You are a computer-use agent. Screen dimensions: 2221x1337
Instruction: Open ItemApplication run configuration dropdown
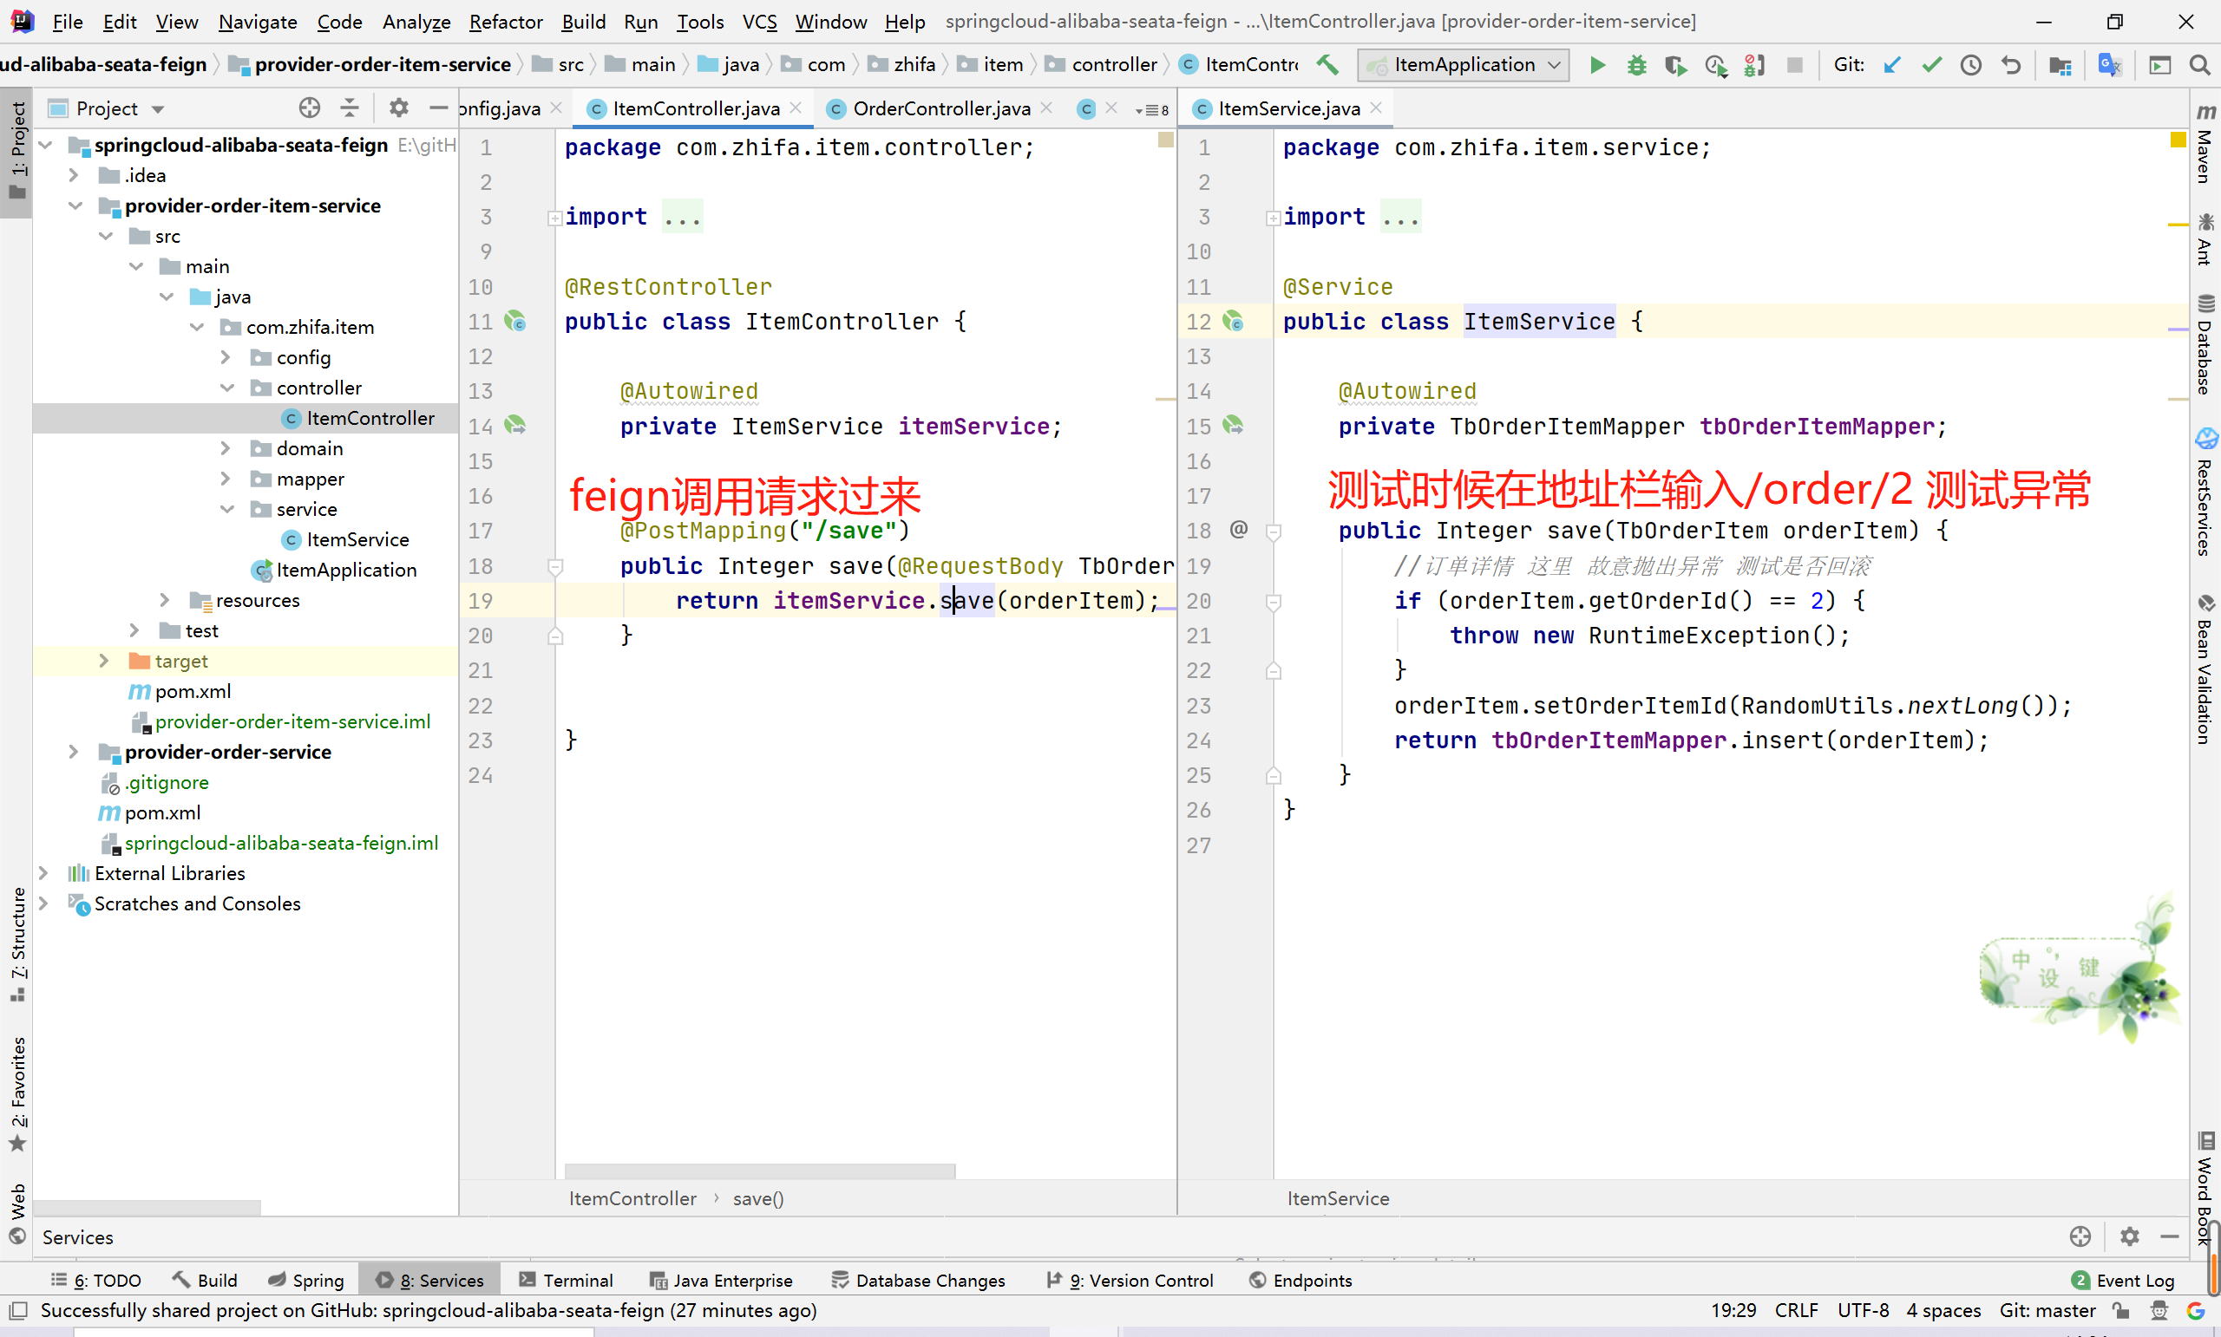[1464, 65]
